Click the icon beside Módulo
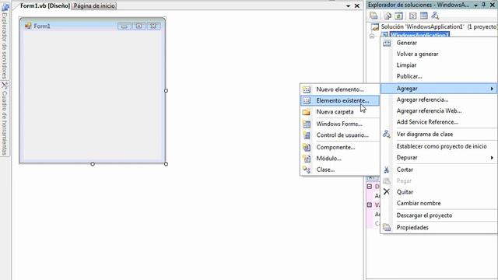This screenshot has height=280, width=498. [307, 159]
